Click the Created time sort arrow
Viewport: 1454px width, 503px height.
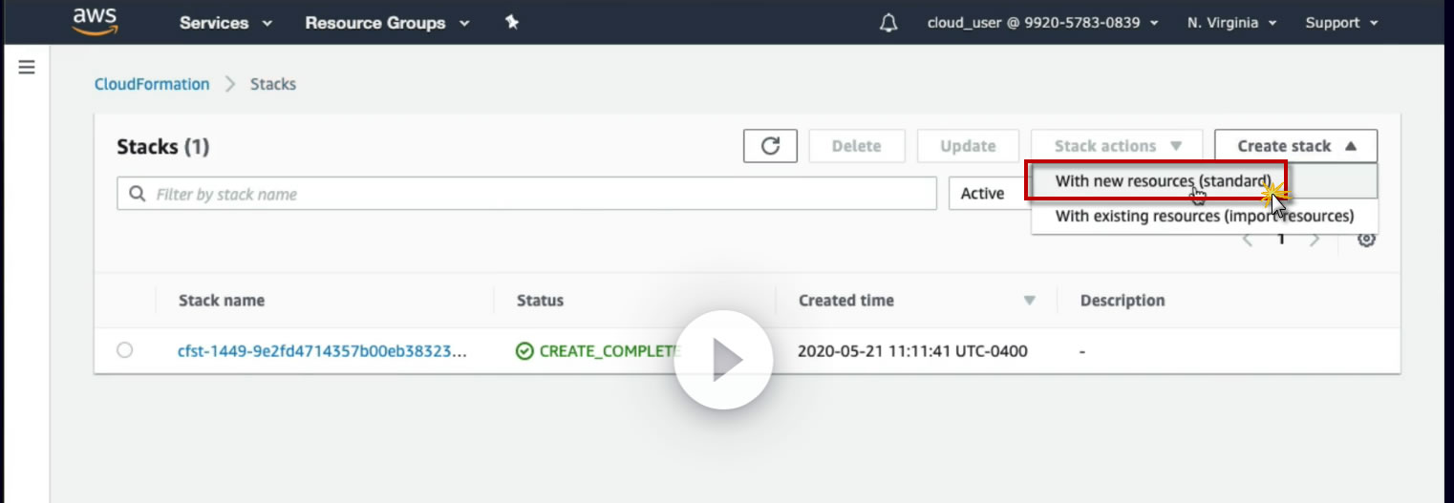[x=1029, y=301]
